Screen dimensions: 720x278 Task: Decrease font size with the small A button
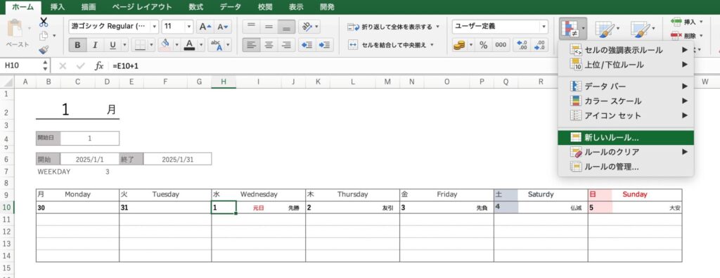223,27
